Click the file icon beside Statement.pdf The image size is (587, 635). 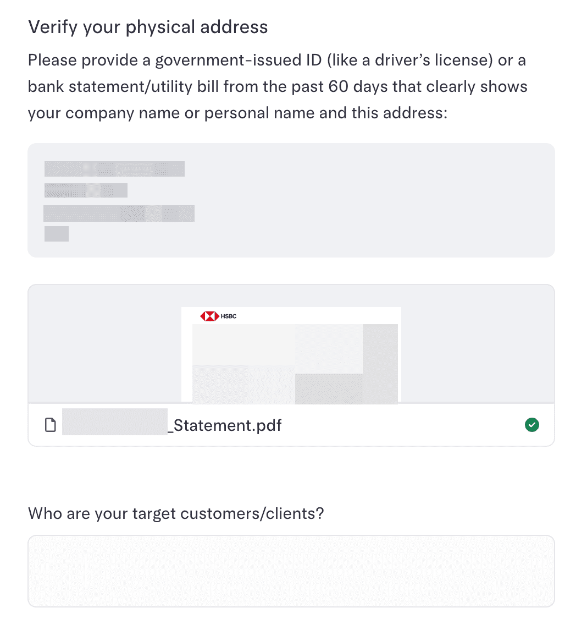point(51,425)
